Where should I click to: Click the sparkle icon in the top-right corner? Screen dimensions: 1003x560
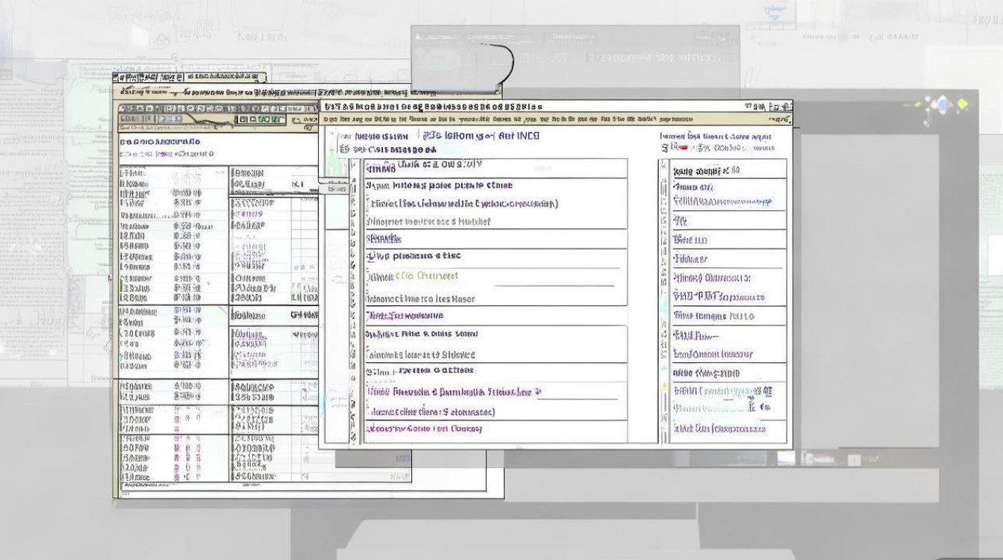tap(942, 105)
